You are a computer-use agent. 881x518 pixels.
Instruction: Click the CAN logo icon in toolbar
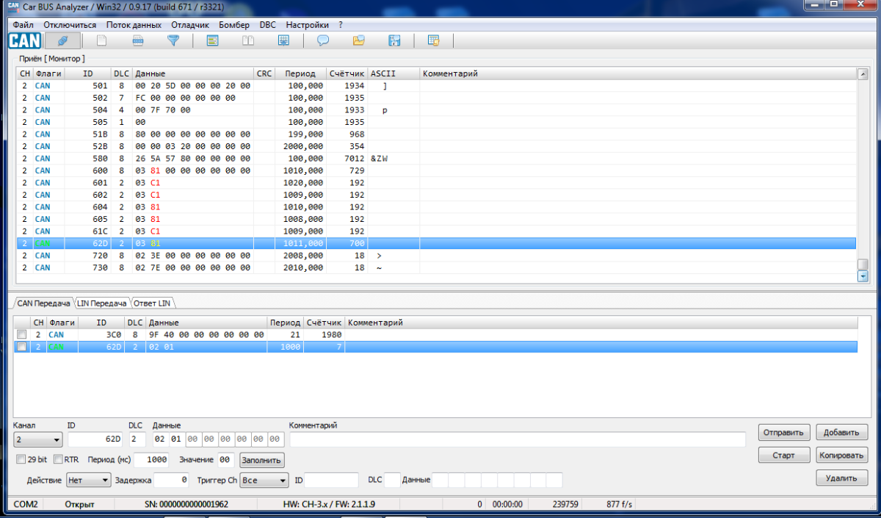(24, 40)
